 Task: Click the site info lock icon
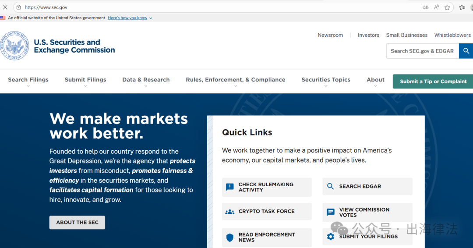19,7
